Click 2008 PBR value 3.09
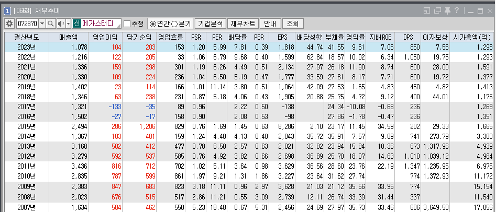Viewport: 496px width, 212px height. 262,197
